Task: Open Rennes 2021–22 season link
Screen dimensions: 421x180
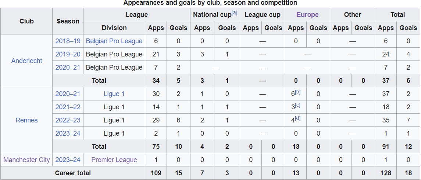Action: (x=68, y=107)
